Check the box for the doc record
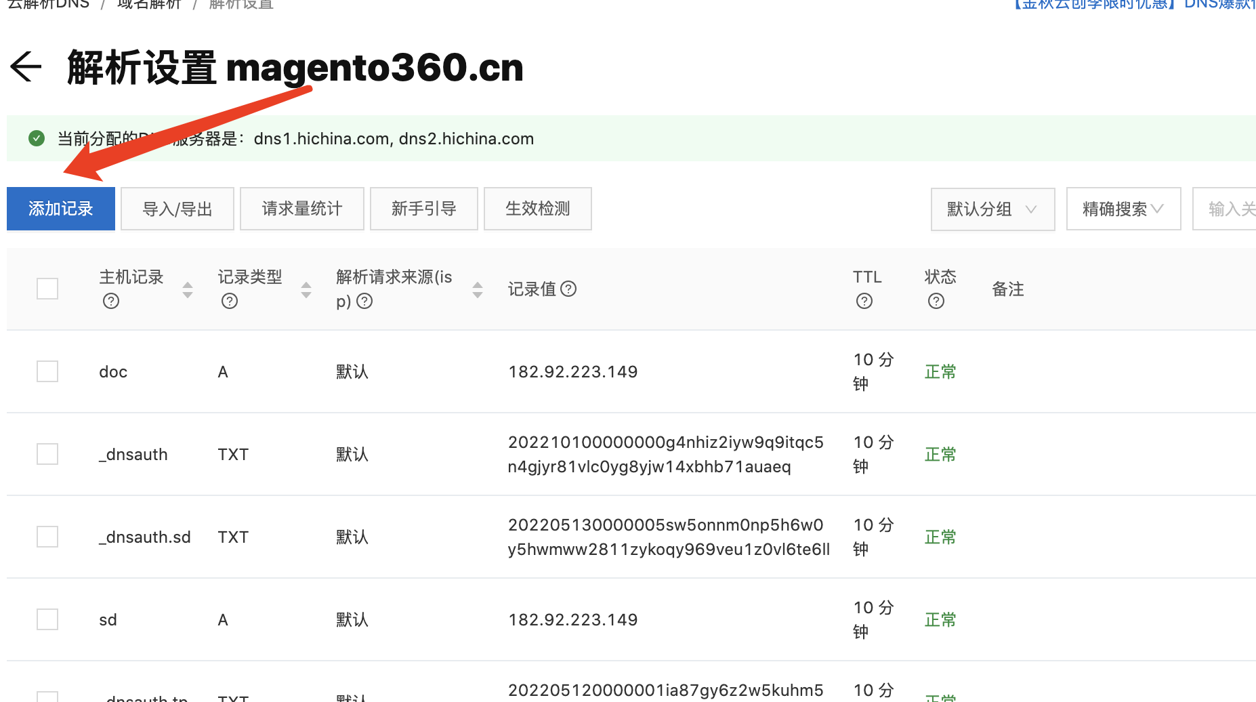The width and height of the screenshot is (1256, 702). [47, 371]
